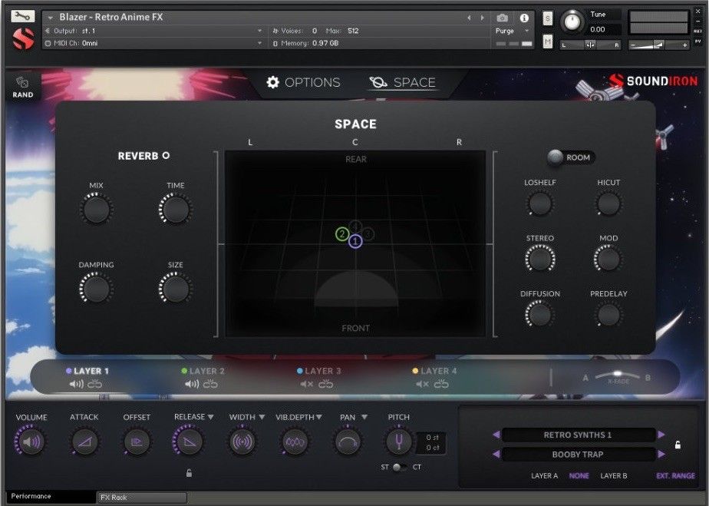Click the camera snapshot icon
This screenshot has height=506, width=709.
point(502,18)
